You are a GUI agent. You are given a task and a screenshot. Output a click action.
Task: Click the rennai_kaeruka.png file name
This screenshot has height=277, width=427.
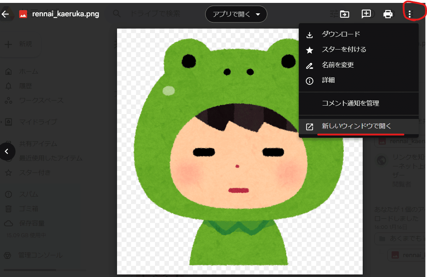point(66,14)
